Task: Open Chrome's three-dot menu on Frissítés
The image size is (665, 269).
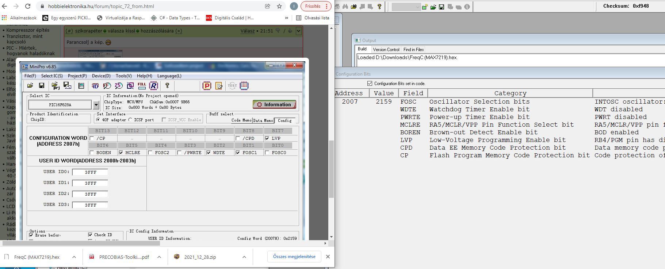Action: pos(326,6)
